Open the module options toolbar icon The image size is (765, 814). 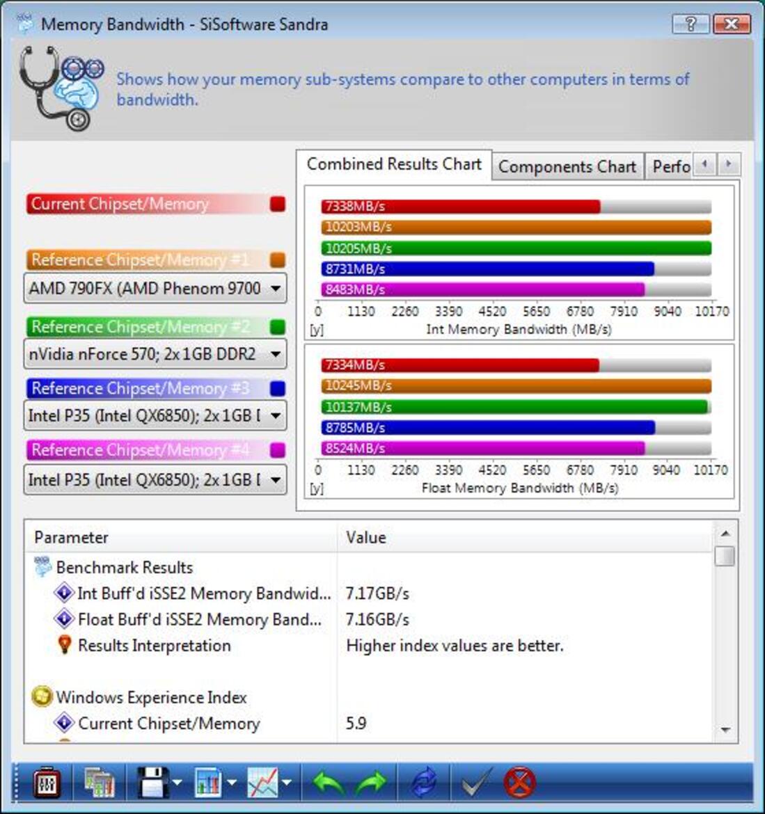[46, 782]
